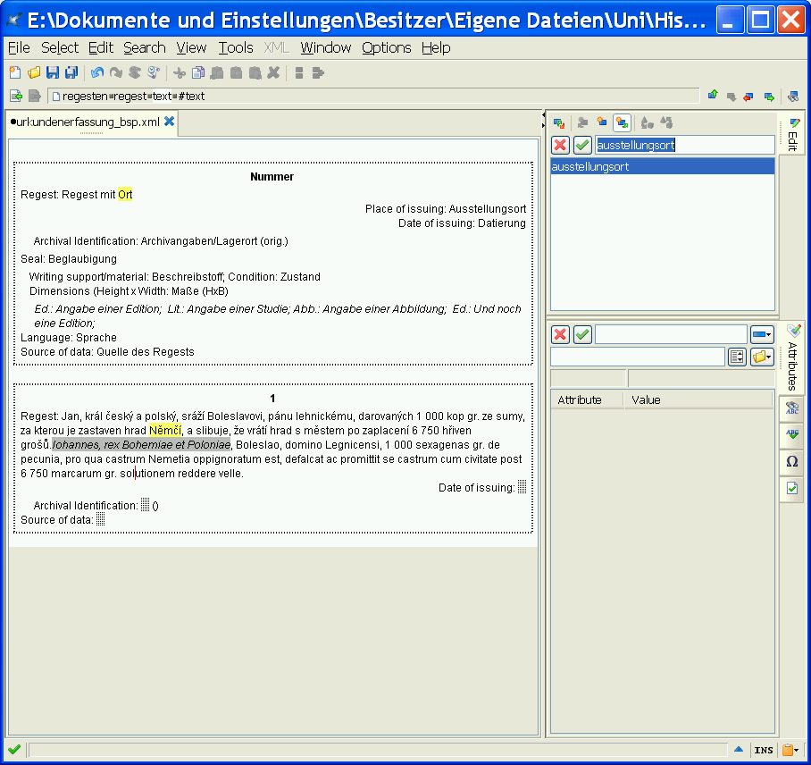Copy selection with the Copy icon

198,72
